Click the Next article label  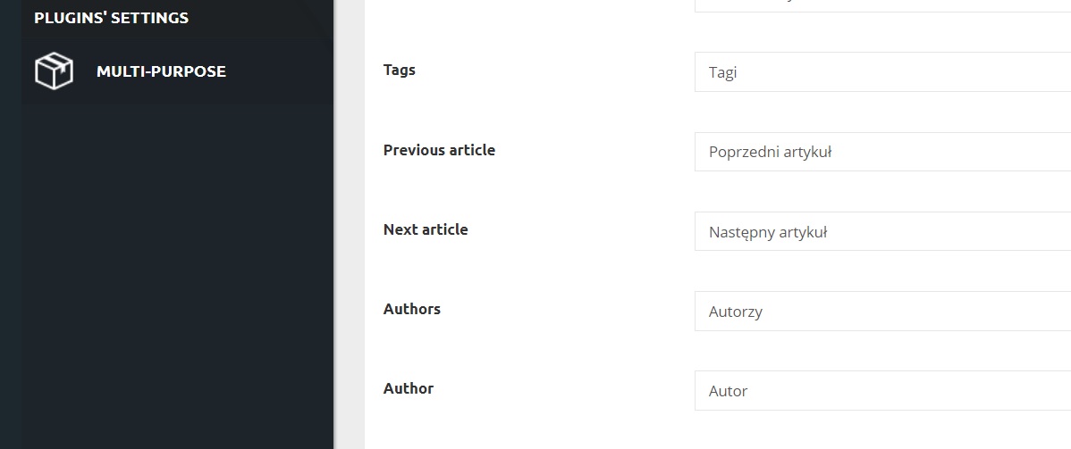pyautogui.click(x=426, y=229)
